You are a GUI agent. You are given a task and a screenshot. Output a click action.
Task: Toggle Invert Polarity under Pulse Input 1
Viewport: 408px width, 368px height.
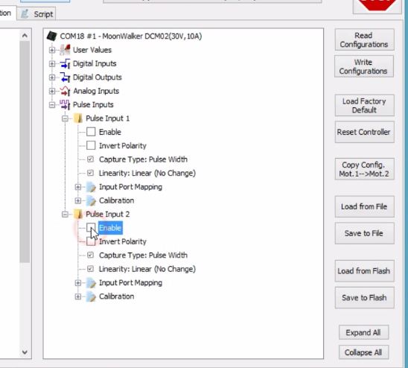[91, 145]
